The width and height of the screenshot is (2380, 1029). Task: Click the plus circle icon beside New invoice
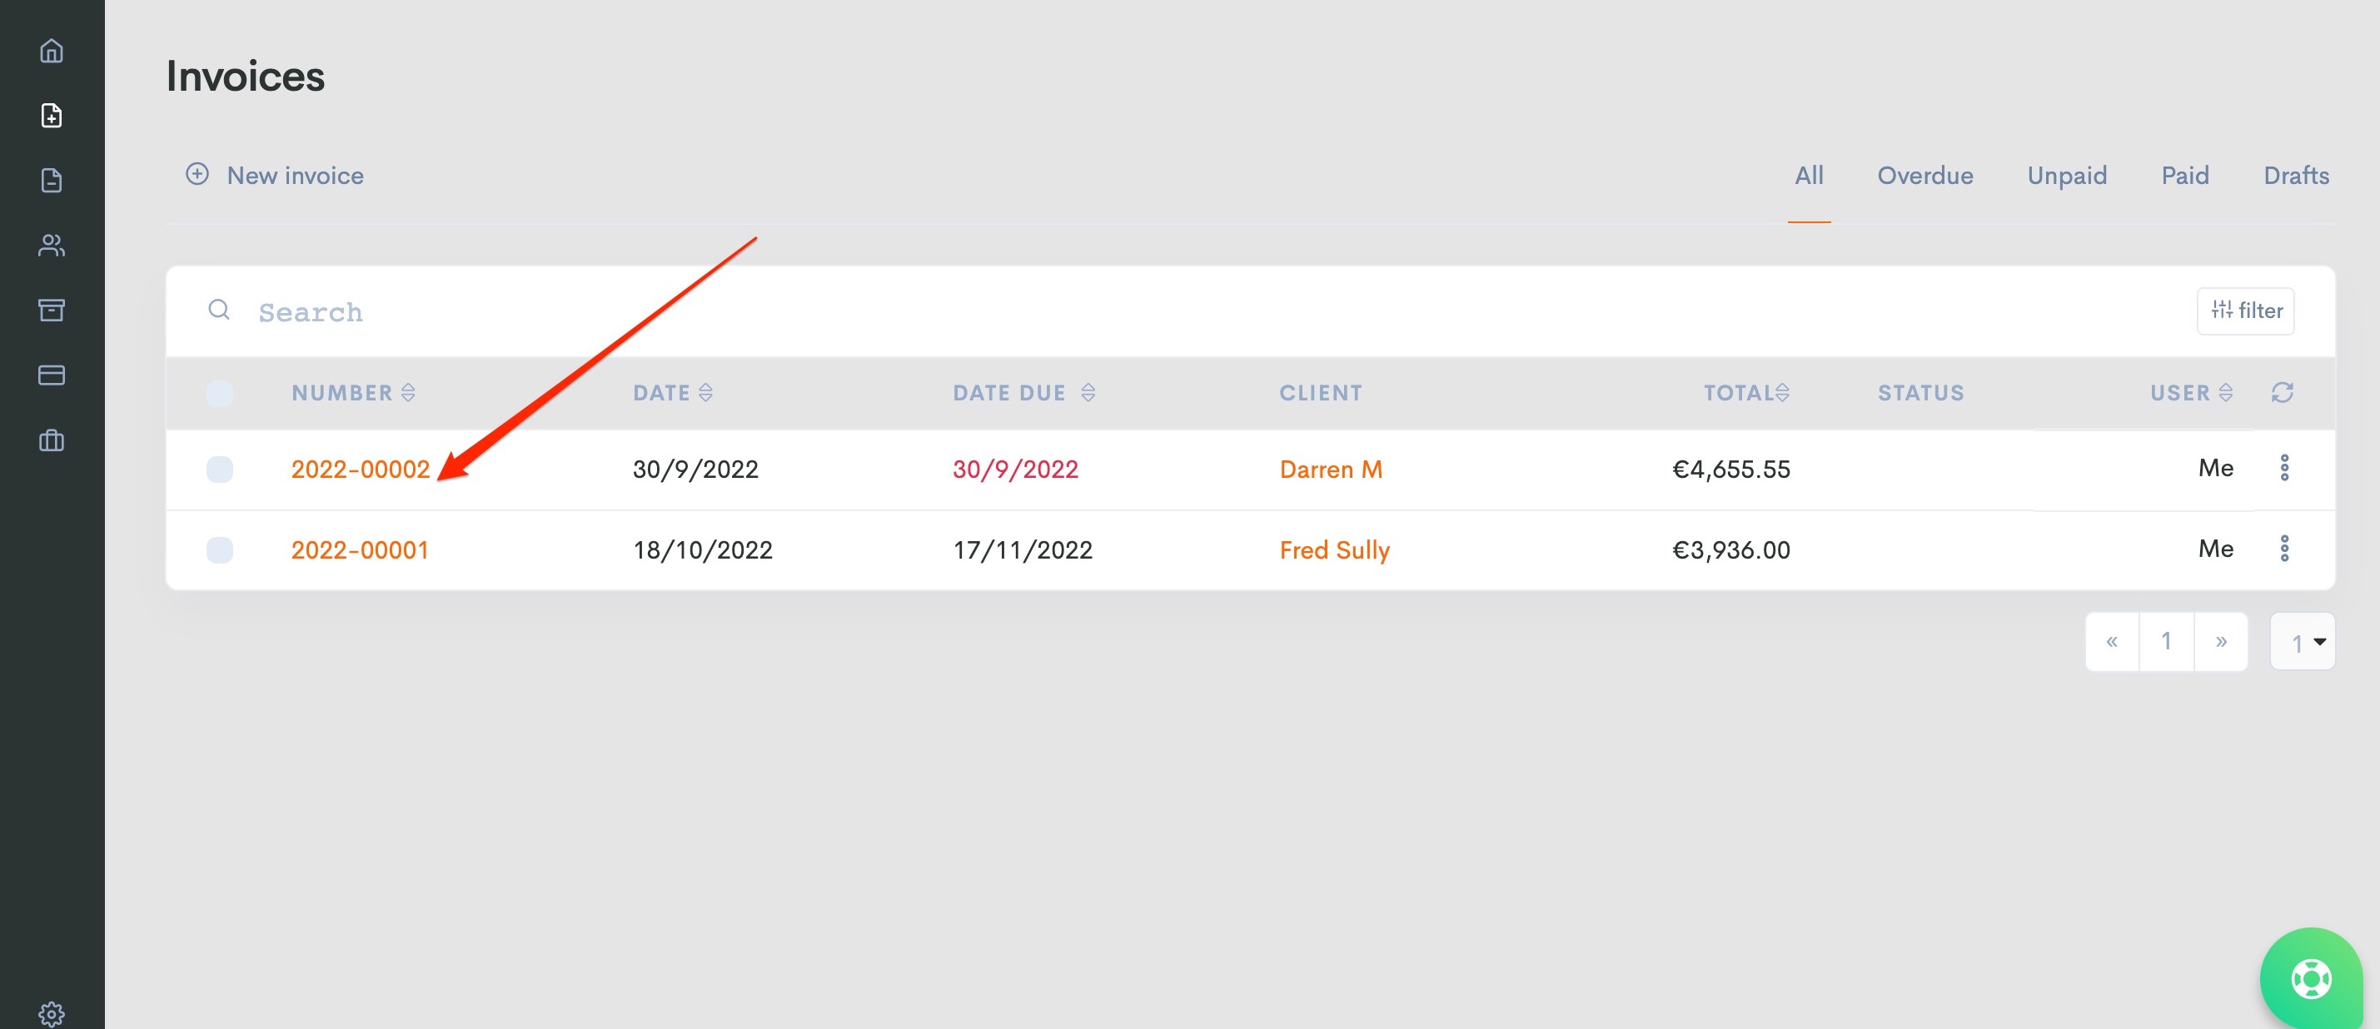tap(197, 174)
